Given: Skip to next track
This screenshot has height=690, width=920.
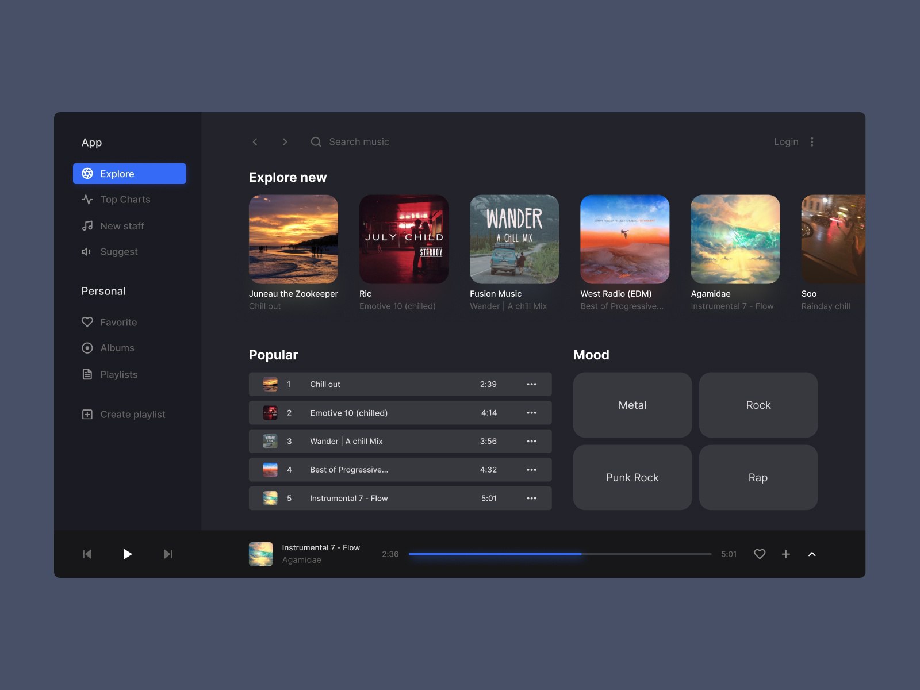Looking at the screenshot, I should [x=168, y=554].
